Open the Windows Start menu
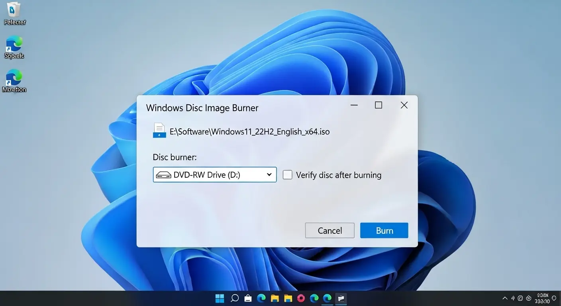 [x=220, y=298]
